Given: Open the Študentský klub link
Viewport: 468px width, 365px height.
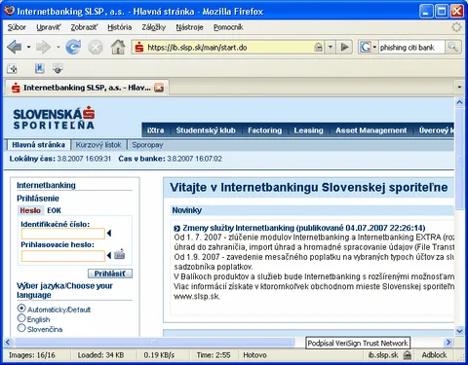Looking at the screenshot, I should click(x=206, y=130).
